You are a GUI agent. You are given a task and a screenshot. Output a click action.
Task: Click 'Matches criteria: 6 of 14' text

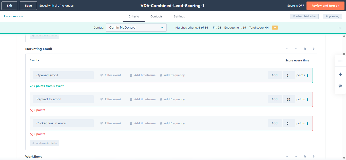click(192, 28)
